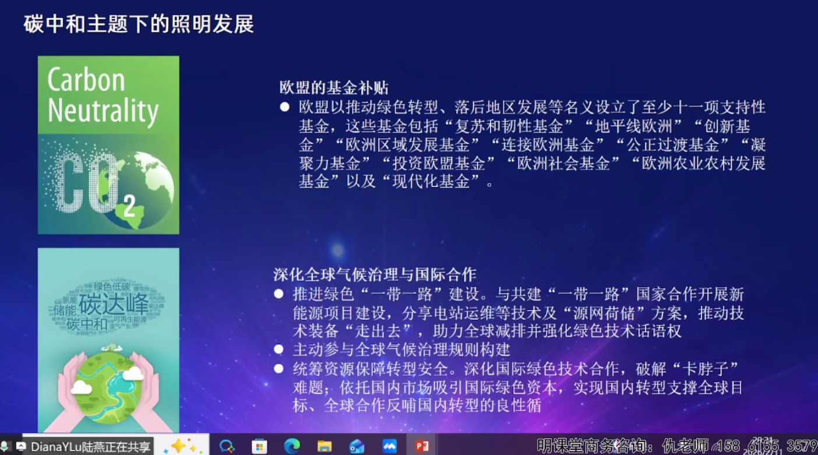The width and height of the screenshot is (818, 455).
Task: Launch the Photos app from the taskbar
Action: [x=389, y=446]
